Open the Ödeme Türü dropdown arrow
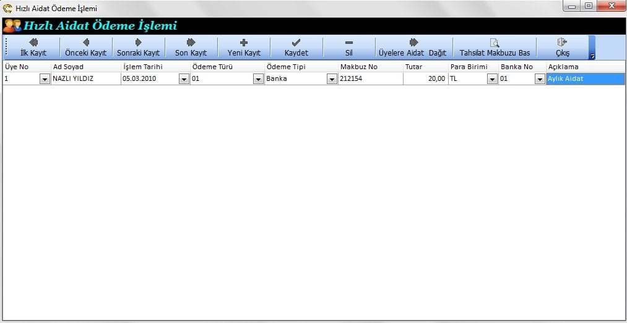 tap(258, 79)
